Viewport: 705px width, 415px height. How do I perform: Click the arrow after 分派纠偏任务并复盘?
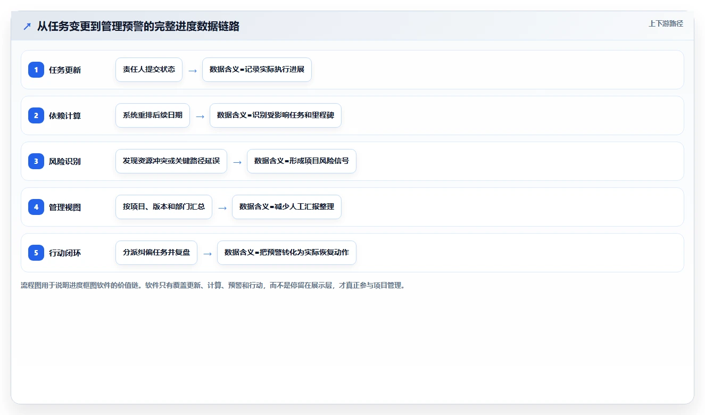pos(208,254)
